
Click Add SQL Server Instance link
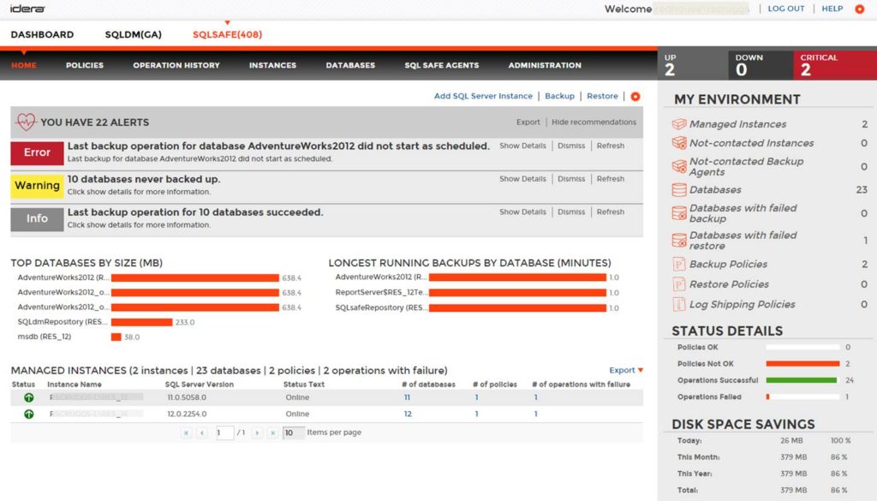click(x=483, y=96)
